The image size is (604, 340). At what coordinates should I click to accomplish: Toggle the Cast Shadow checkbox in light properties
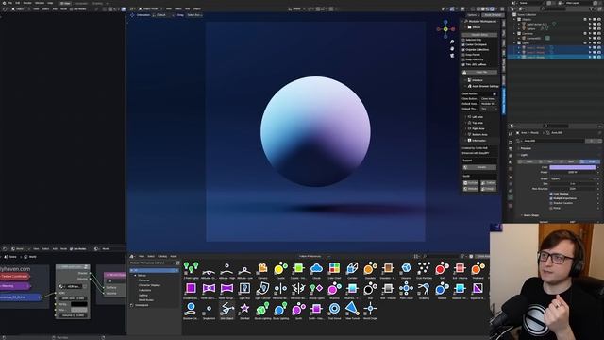[551, 194]
